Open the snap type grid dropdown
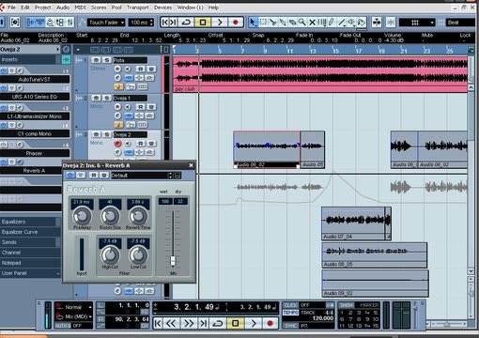Screen dimensions: 479x338 (x=417, y=23)
